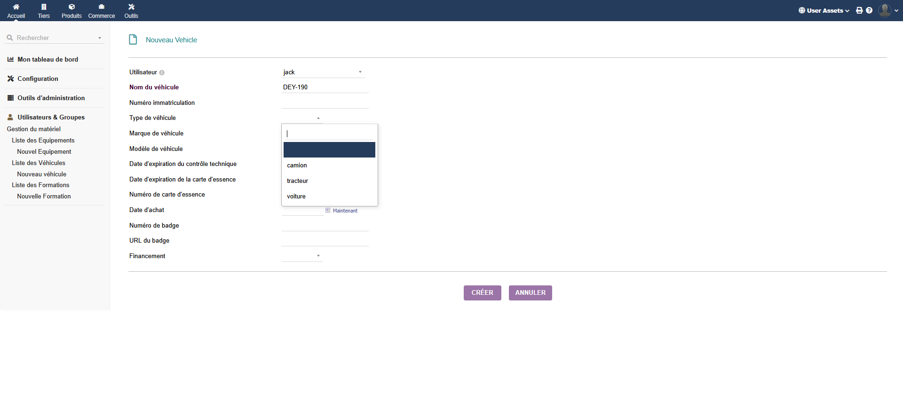The image size is (903, 410).
Task: Select tracteur option in the list
Action: tap(297, 181)
